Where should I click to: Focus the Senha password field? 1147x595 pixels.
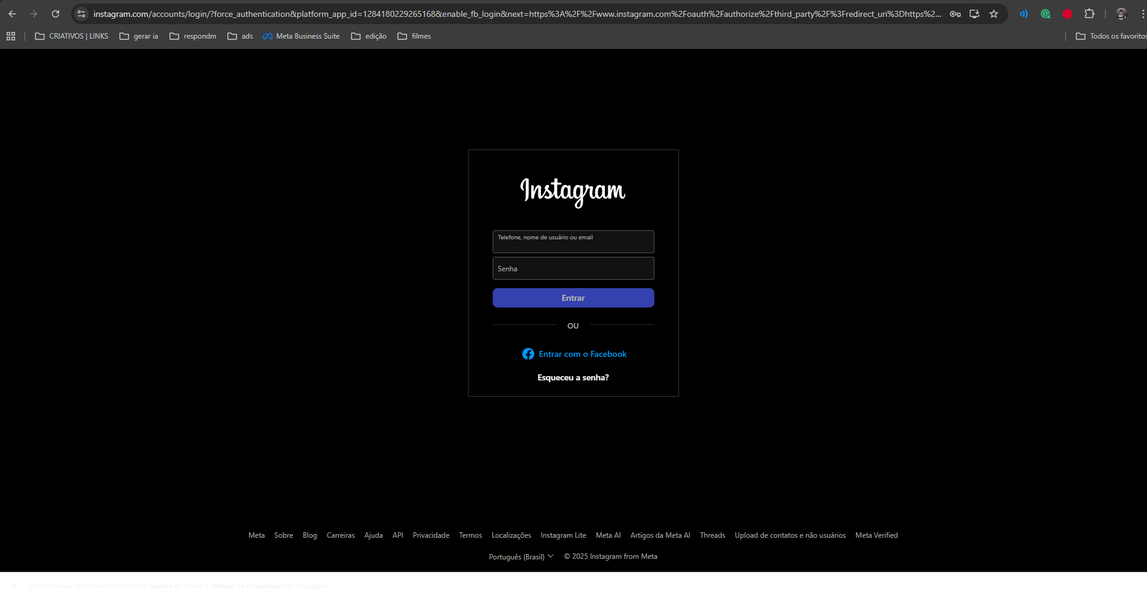tap(573, 268)
